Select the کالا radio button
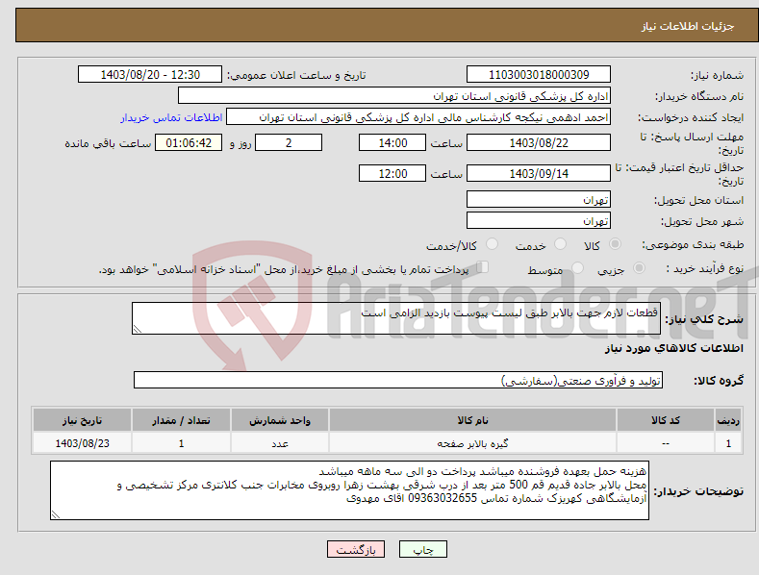The width and height of the screenshot is (759, 575). coord(615,244)
